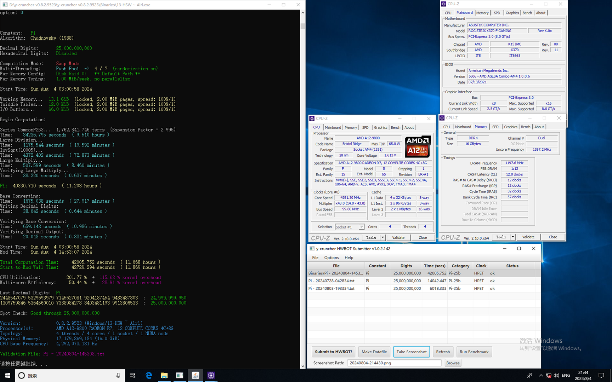Screen dimensions: 612x382
Task: Switch to the CPU-Z taskbar icon
Action: (211, 375)
